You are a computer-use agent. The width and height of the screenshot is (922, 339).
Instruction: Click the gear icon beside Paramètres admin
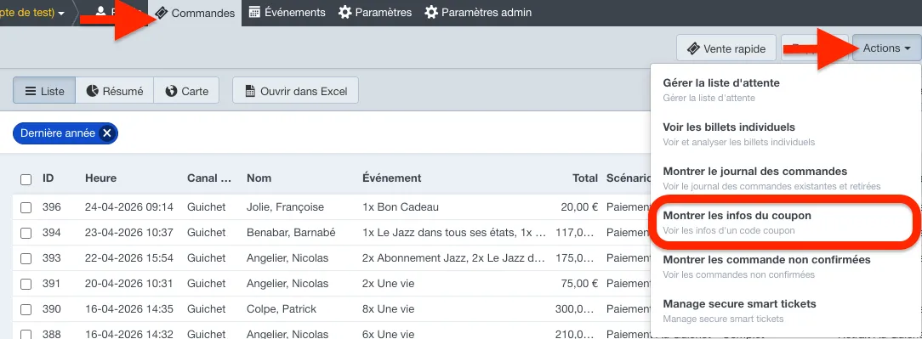431,13
